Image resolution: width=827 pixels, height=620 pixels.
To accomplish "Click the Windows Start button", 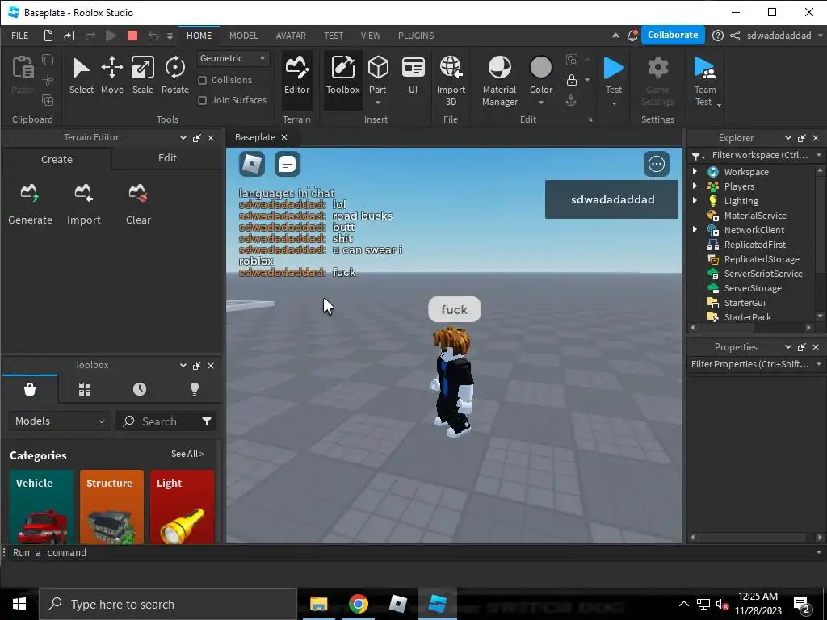I will coord(19,604).
